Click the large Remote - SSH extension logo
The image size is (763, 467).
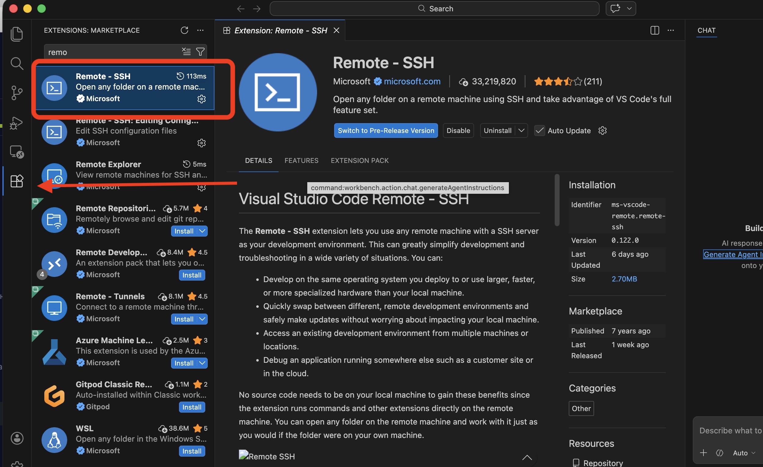(x=278, y=92)
